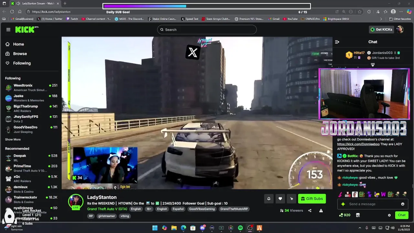Click the sparkle button next to Gift Subs
Image resolution: width=414 pixels, height=233 pixels.
[292, 199]
